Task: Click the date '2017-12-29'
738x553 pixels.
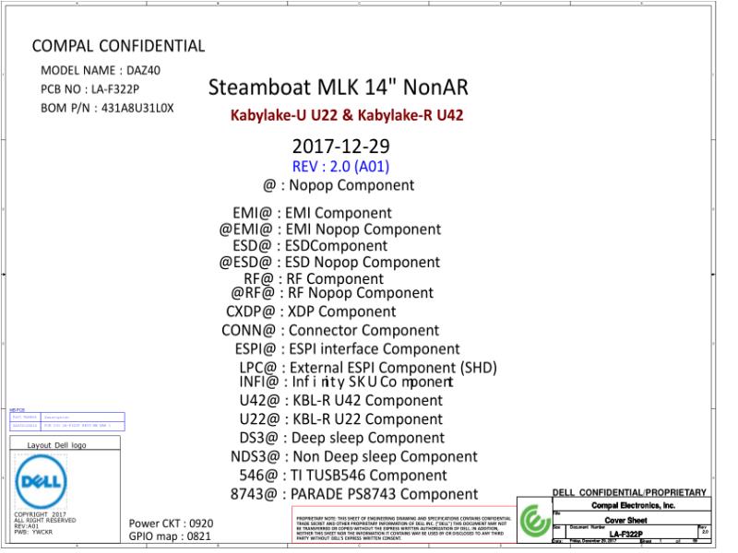Action: pyautogui.click(x=340, y=147)
